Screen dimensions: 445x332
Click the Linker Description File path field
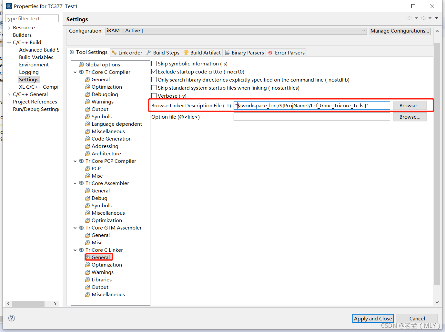point(312,105)
